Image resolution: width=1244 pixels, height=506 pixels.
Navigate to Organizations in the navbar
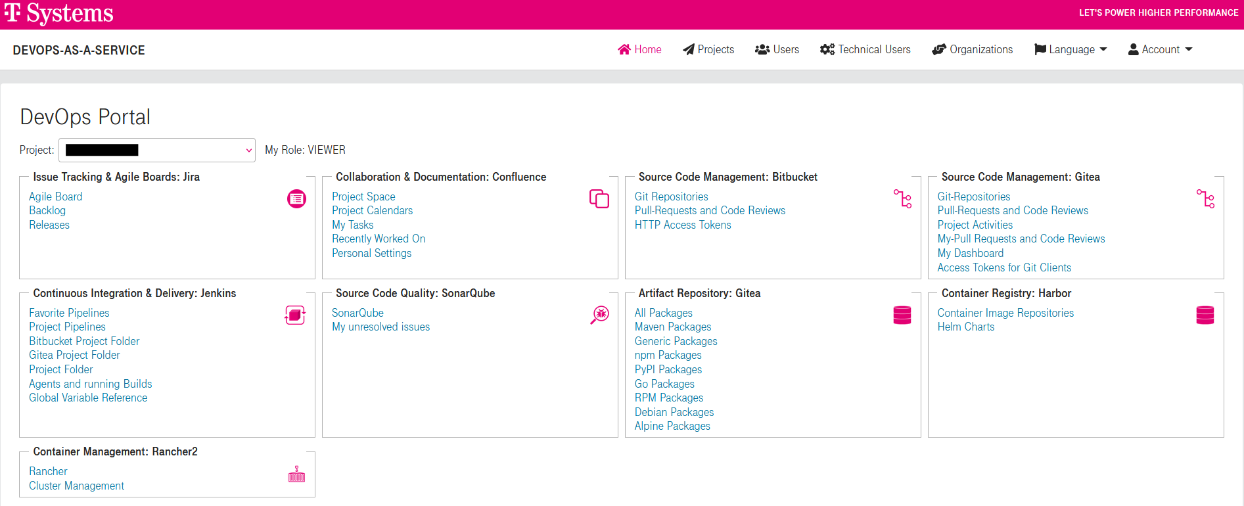point(973,50)
